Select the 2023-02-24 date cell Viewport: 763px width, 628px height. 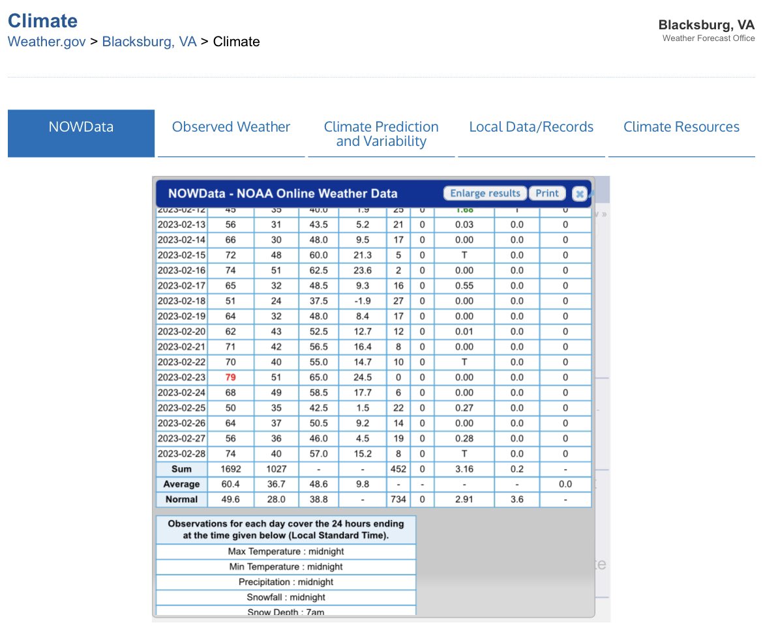[181, 393]
